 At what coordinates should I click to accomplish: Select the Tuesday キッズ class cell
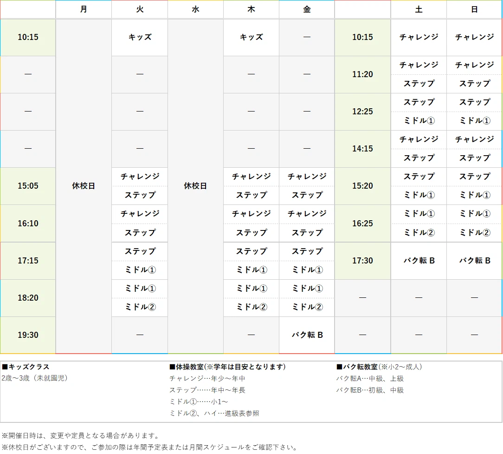[x=139, y=37]
